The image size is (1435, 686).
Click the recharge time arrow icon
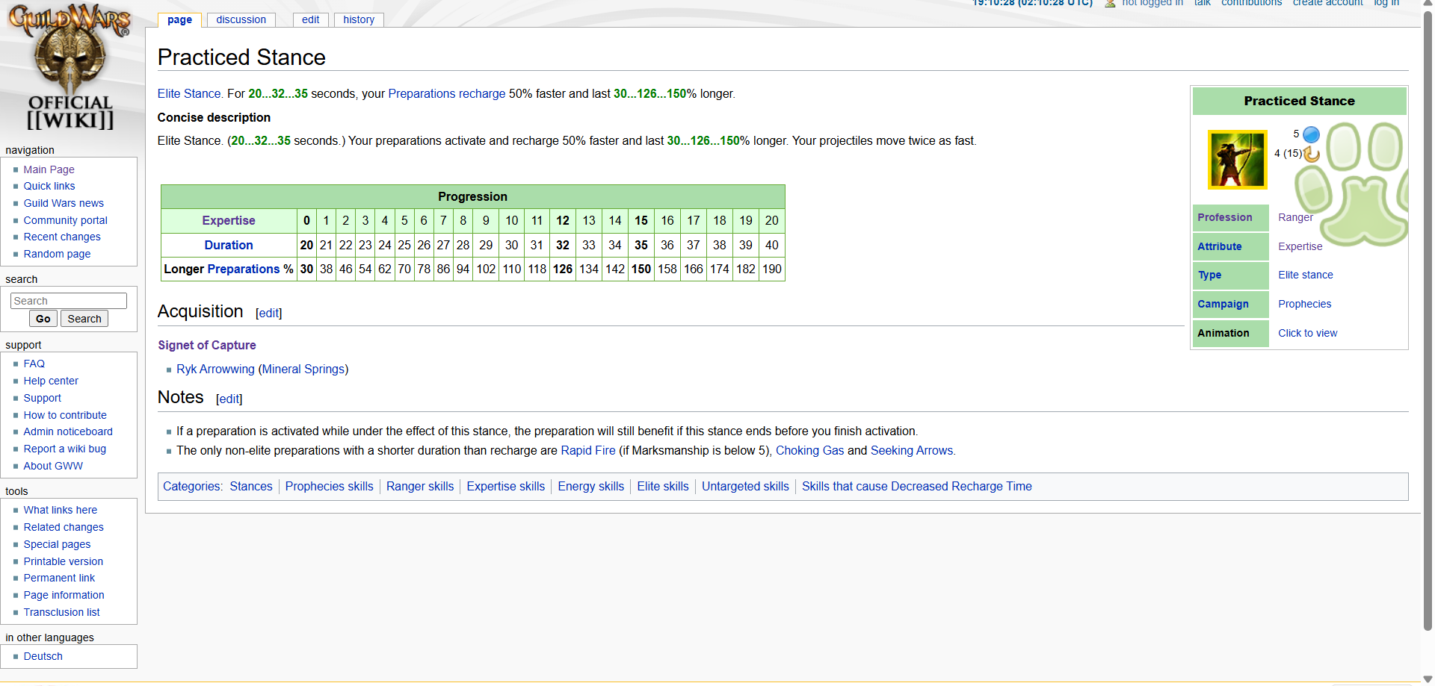pos(1312,154)
